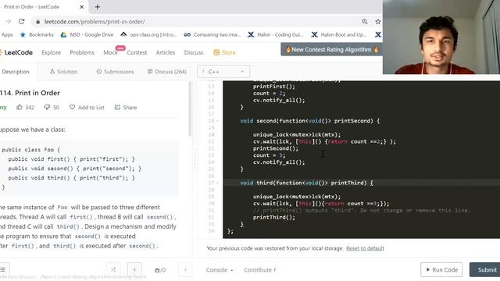Click the Contribute link
Viewport: 500px width, 281px height.
point(260,270)
